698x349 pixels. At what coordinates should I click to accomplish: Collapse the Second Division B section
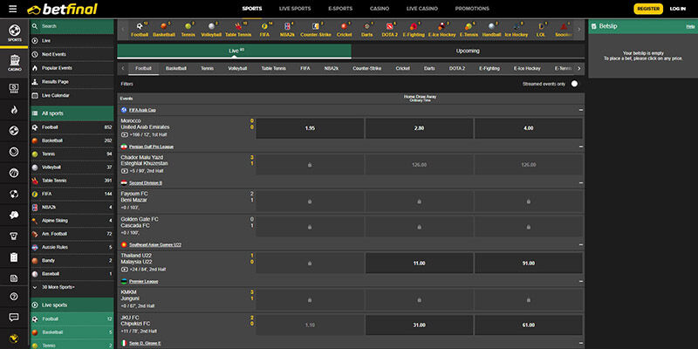(581, 183)
